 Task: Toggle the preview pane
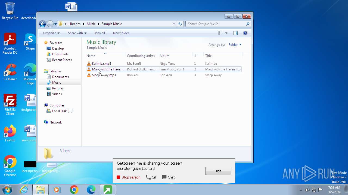[x=235, y=33]
